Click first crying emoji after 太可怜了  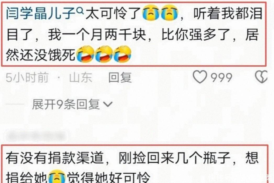(x=151, y=13)
